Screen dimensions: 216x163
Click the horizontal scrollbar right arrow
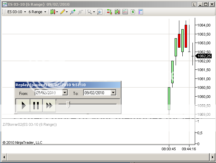click(212, 157)
